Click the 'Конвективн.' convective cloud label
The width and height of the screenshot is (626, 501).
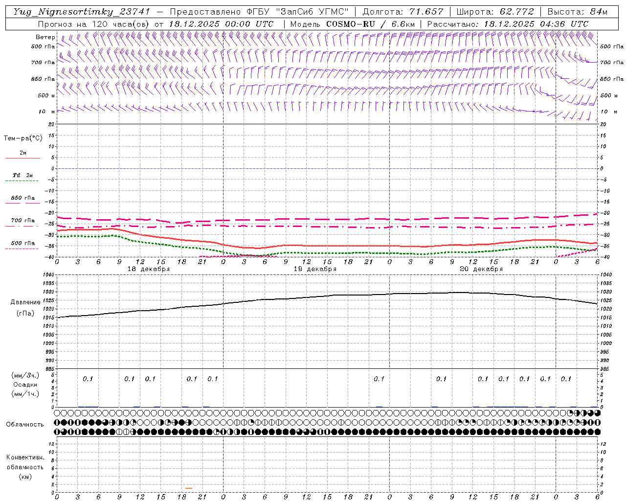[x=25, y=457]
